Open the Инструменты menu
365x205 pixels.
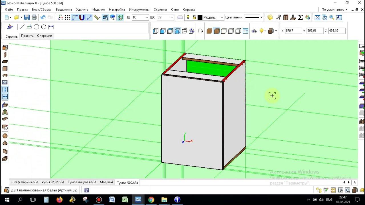click(x=139, y=9)
